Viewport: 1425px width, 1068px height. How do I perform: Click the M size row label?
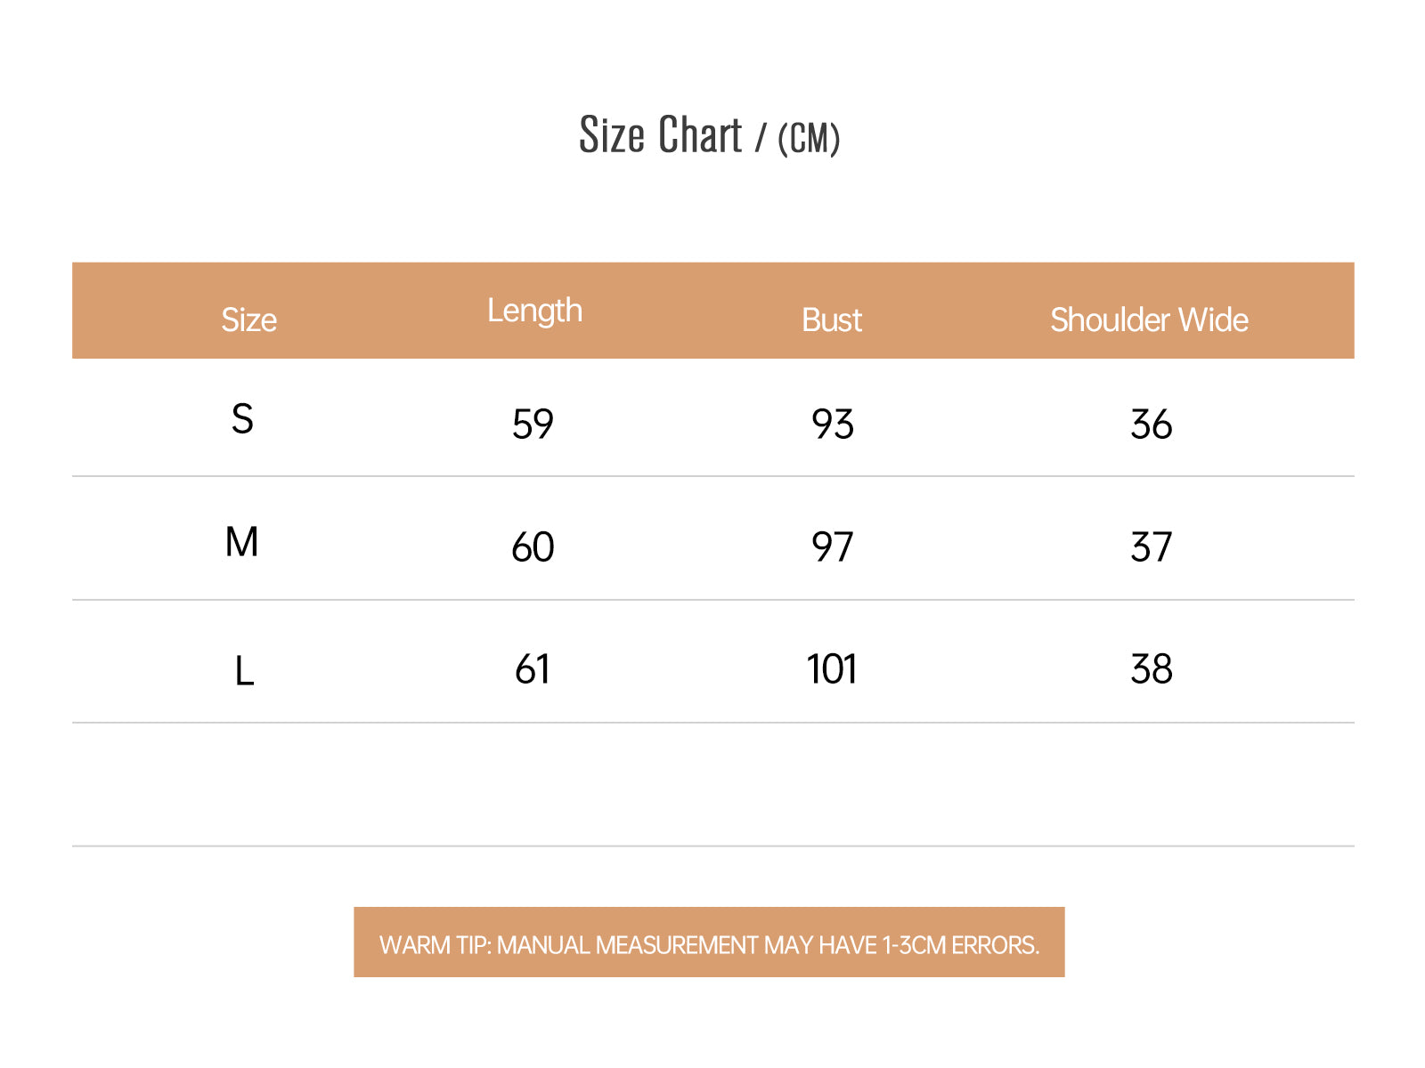coord(241,541)
